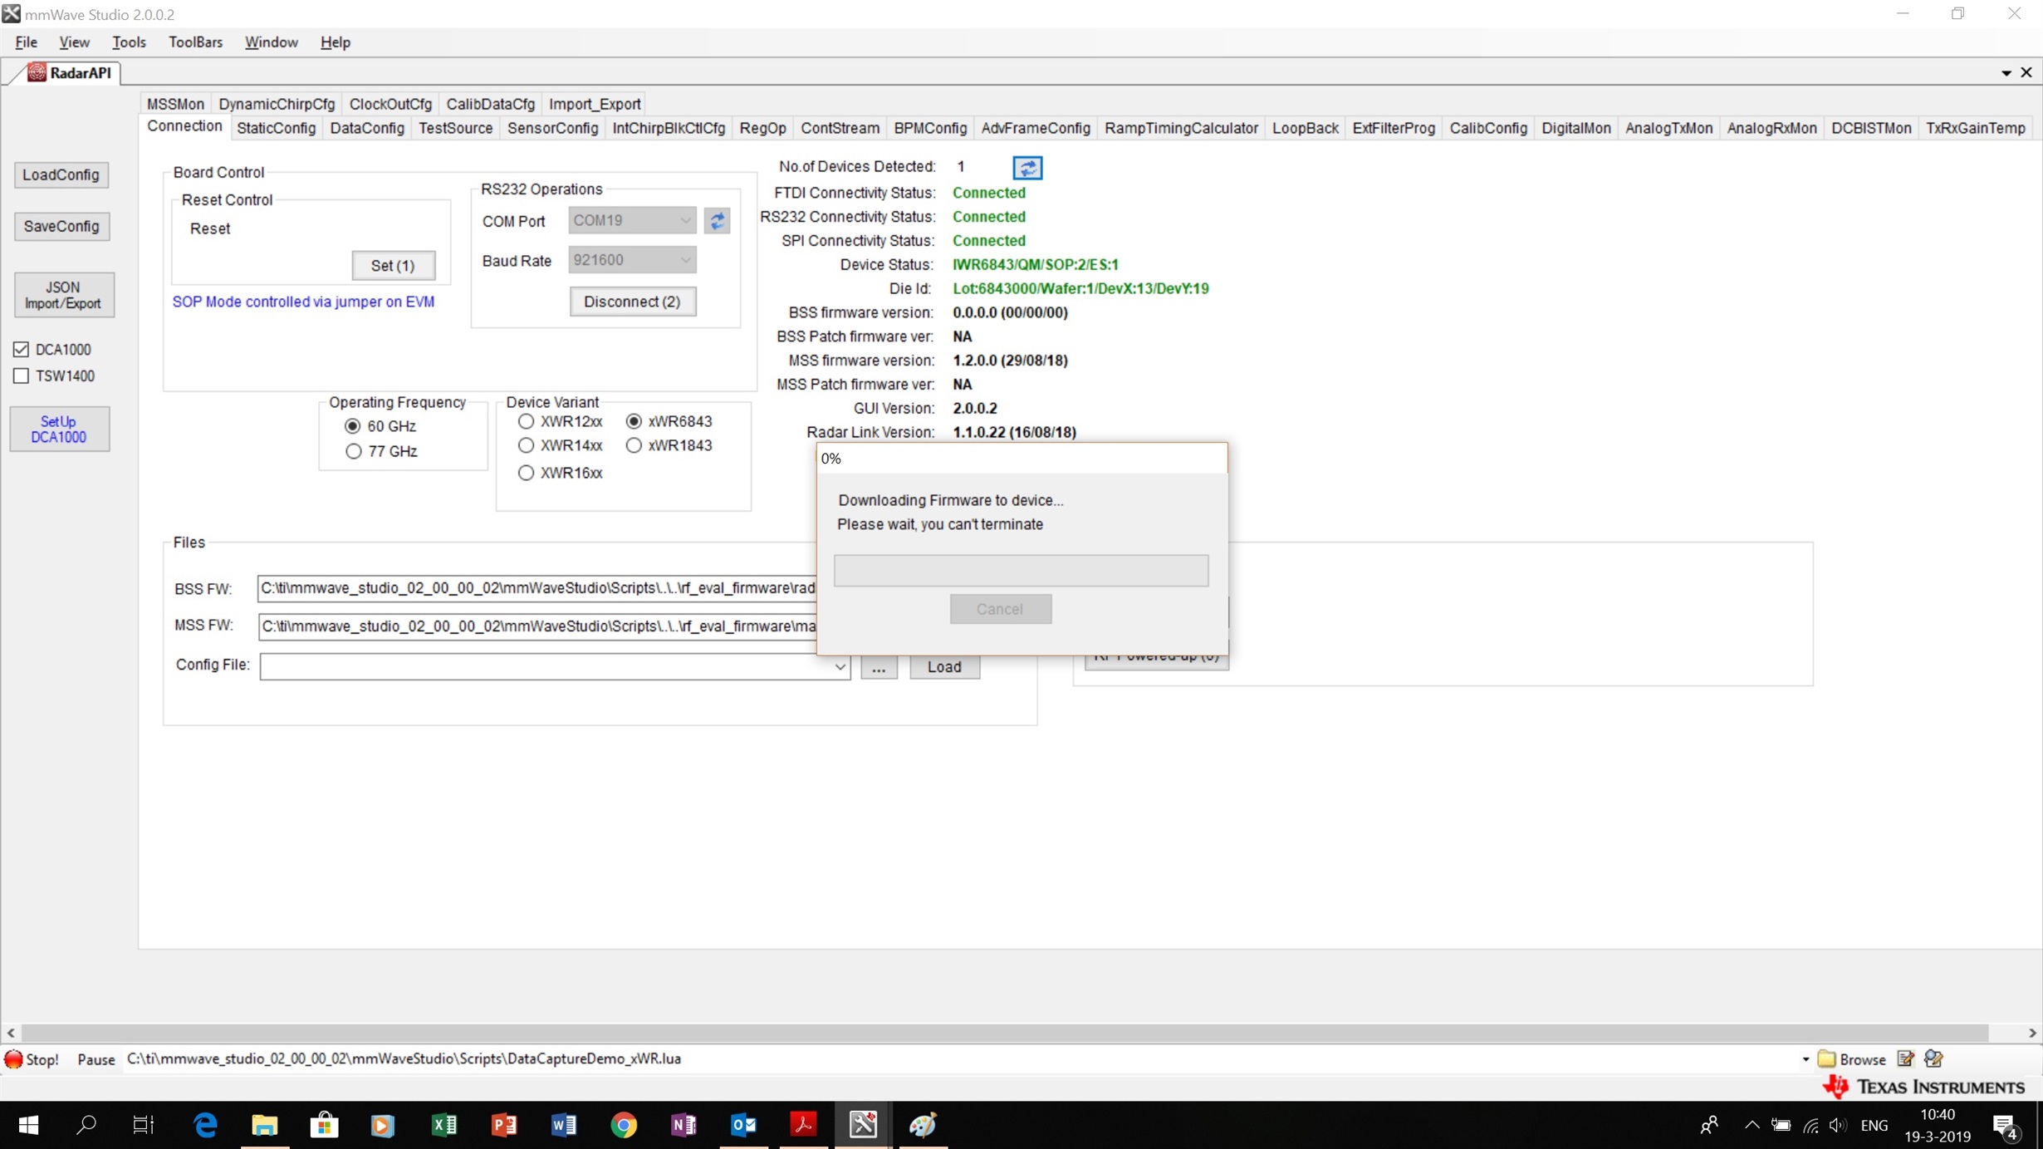2043x1149 pixels.
Task: Edit the current script with the notepad icon
Action: coord(1906,1058)
